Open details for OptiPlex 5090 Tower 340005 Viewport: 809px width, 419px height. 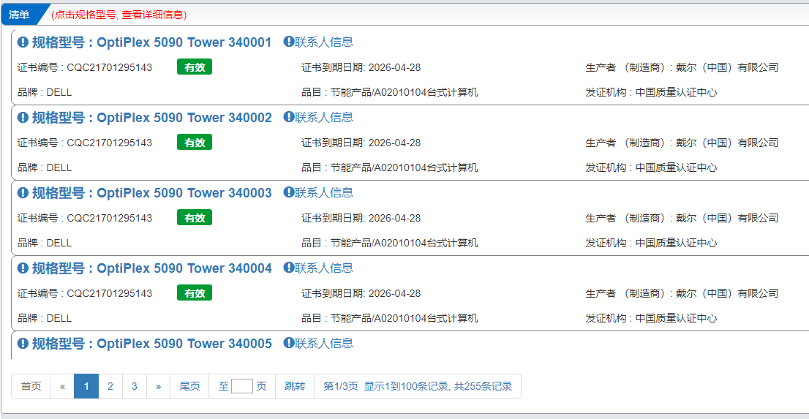[151, 344]
